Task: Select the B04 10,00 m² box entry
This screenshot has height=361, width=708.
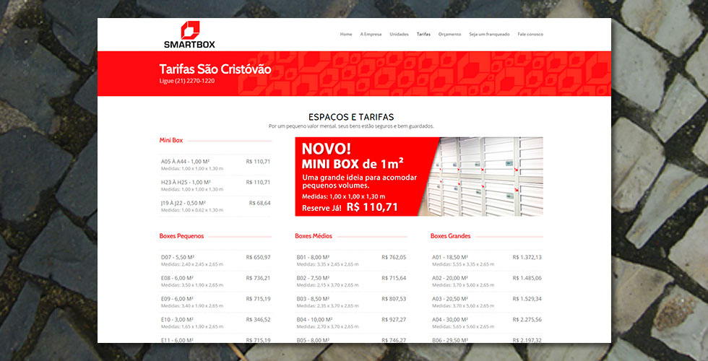Action: (x=351, y=323)
